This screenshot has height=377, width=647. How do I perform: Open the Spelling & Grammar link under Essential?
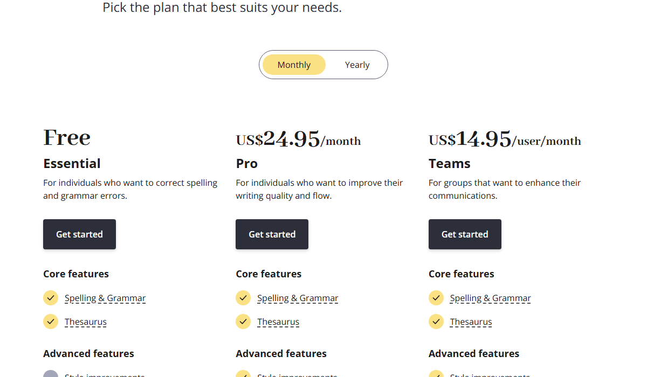(105, 298)
